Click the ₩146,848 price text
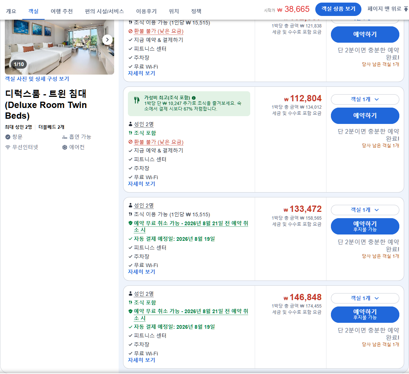 pyautogui.click(x=303, y=297)
